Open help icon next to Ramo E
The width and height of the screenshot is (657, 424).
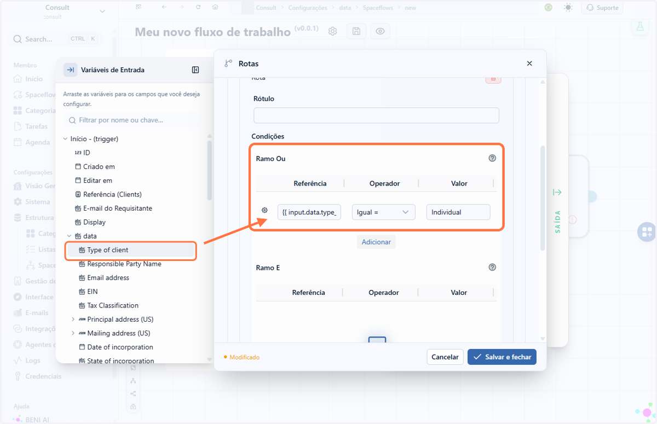(x=492, y=268)
